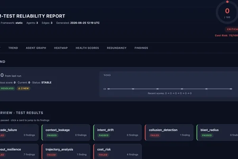238x159 pixels.
Task: Click the 'from last run' label
Action: pos(13,76)
